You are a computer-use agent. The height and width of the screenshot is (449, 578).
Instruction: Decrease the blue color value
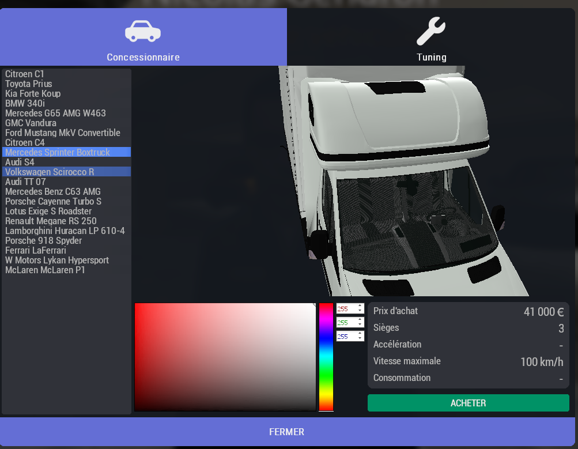[360, 339]
